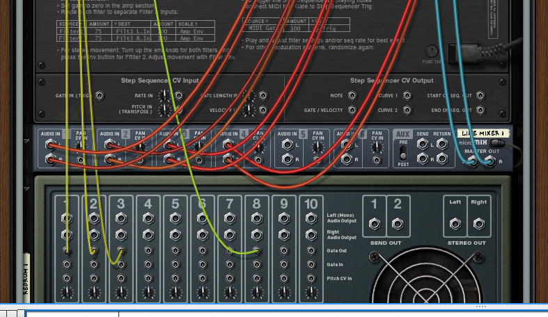Adjust Redrum channel 10 Pitch CV knob
Screen dimensions: 548x317
pos(311,292)
